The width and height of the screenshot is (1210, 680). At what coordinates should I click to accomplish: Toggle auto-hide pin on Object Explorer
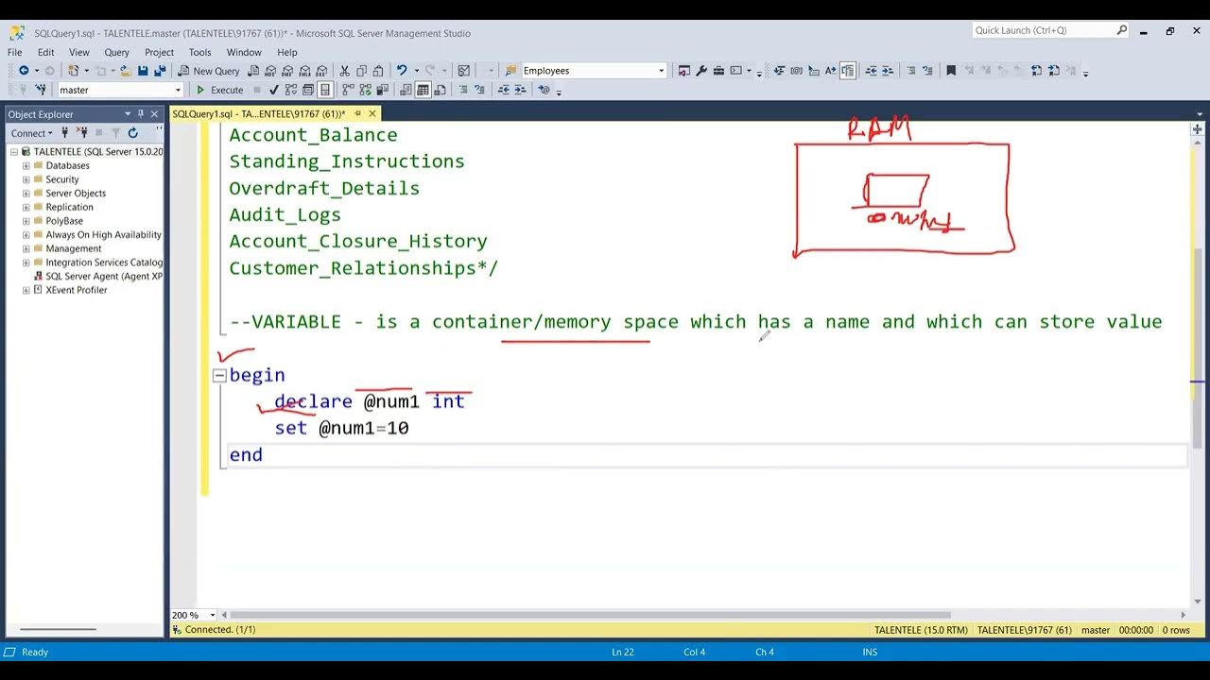141,114
